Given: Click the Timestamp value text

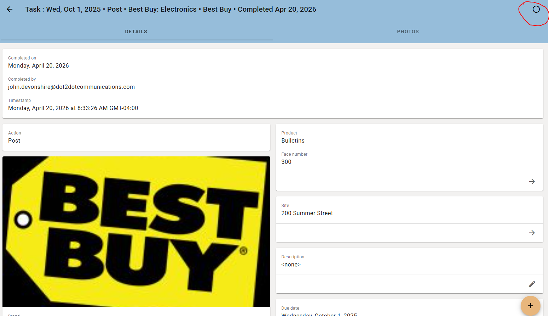Looking at the screenshot, I should [73, 108].
